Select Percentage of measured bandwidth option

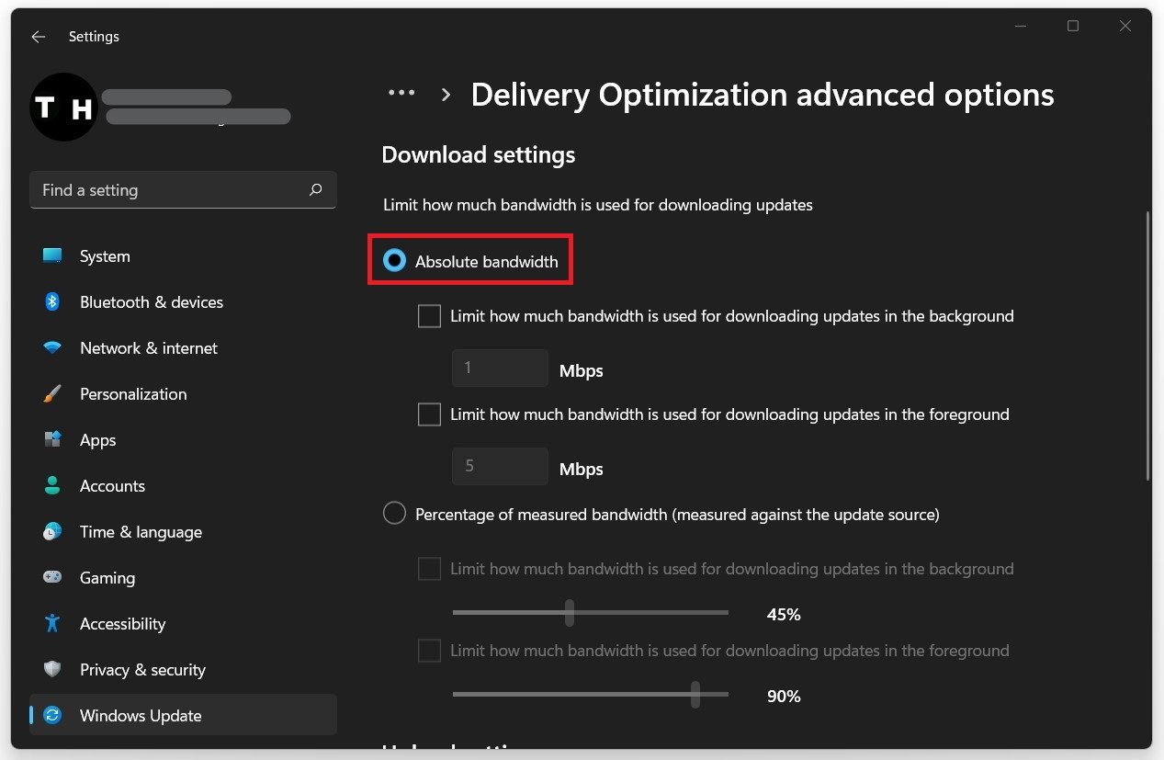[x=394, y=514]
